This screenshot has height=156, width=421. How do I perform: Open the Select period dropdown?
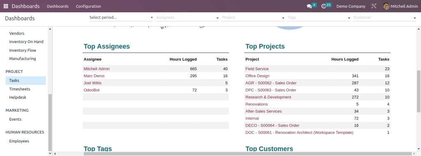pos(121,18)
